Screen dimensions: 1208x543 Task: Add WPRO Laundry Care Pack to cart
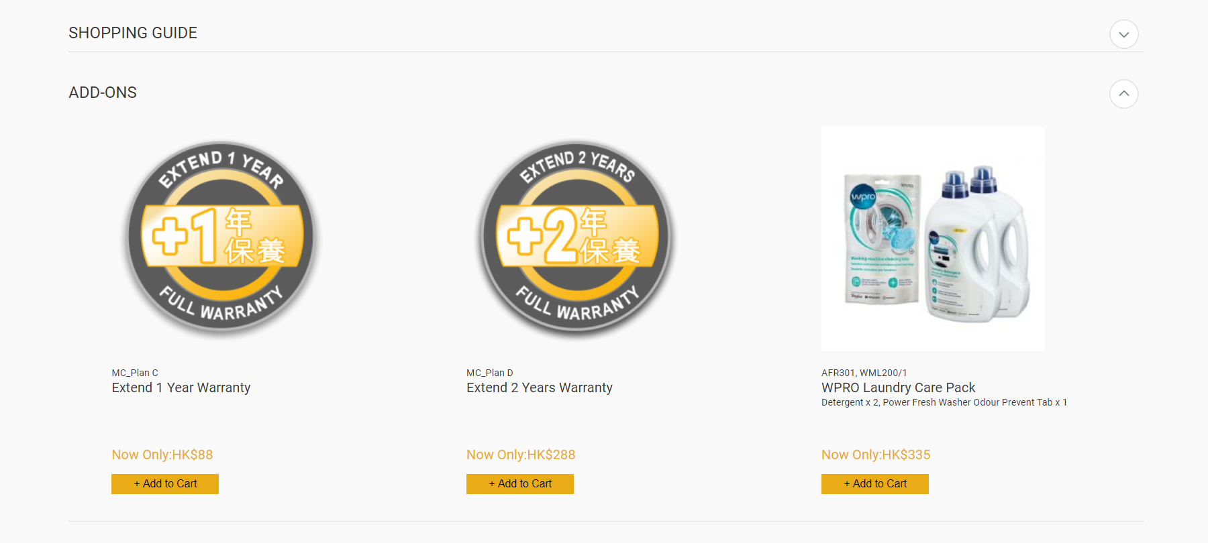click(x=875, y=484)
